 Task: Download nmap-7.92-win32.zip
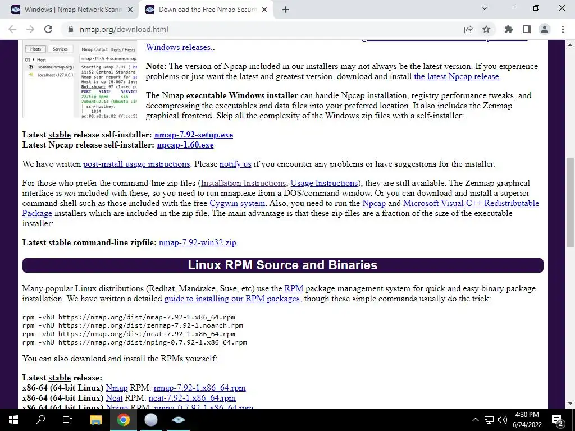pyautogui.click(x=197, y=242)
